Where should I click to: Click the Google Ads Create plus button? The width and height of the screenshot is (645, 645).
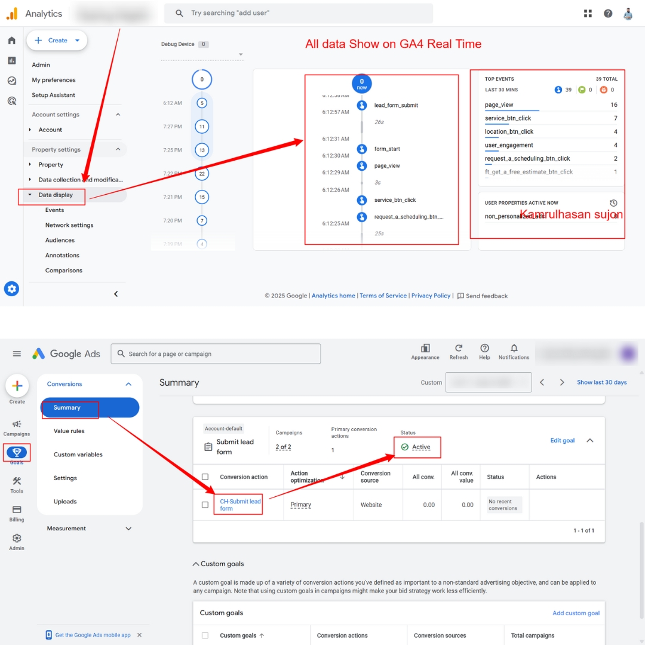pos(17,386)
